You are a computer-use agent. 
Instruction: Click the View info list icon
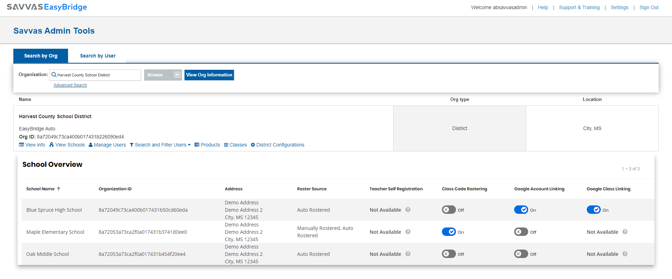(x=21, y=145)
